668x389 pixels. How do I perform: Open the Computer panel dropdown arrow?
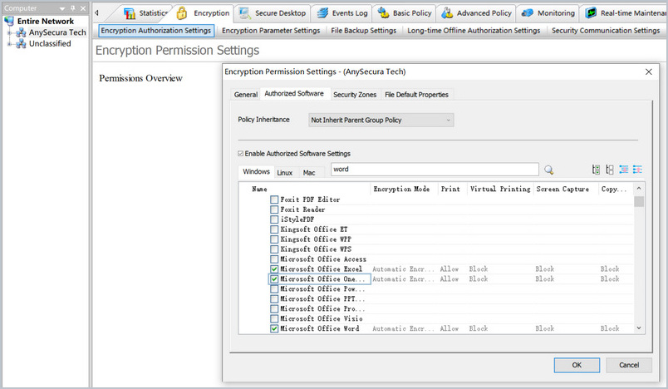(62, 8)
